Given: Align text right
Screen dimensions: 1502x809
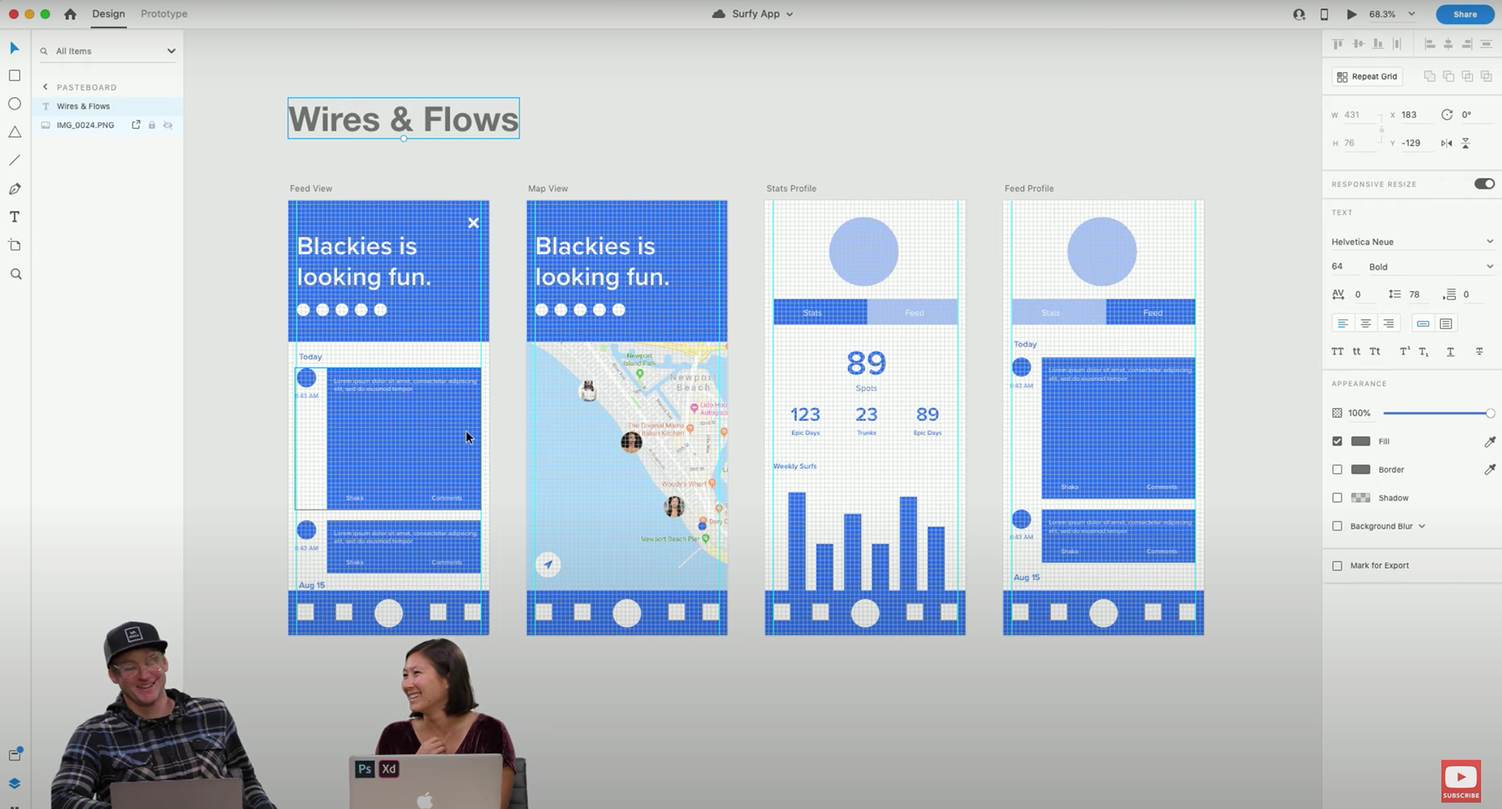Looking at the screenshot, I should 1389,323.
